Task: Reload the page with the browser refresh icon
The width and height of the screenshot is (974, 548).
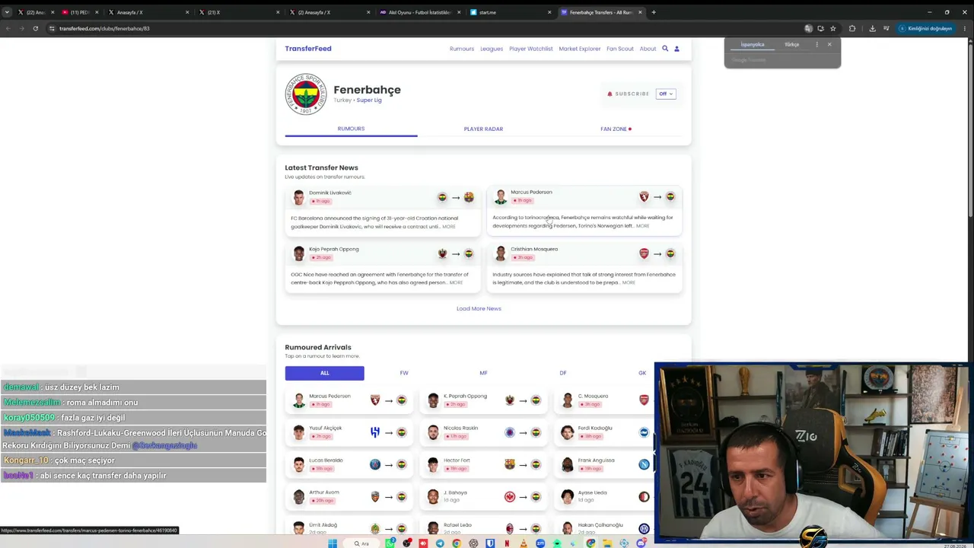Action: coord(35,28)
